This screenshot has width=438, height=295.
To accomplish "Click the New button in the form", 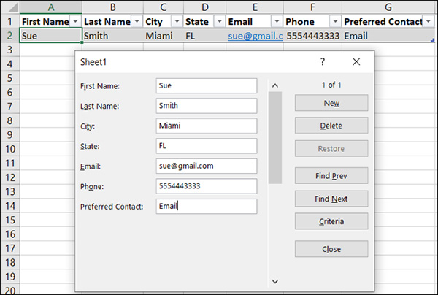I will pos(331,103).
